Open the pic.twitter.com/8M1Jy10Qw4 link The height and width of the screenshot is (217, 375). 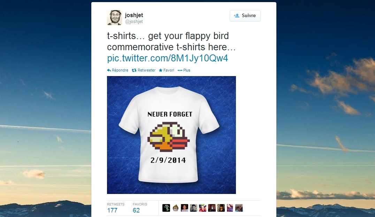pos(167,58)
